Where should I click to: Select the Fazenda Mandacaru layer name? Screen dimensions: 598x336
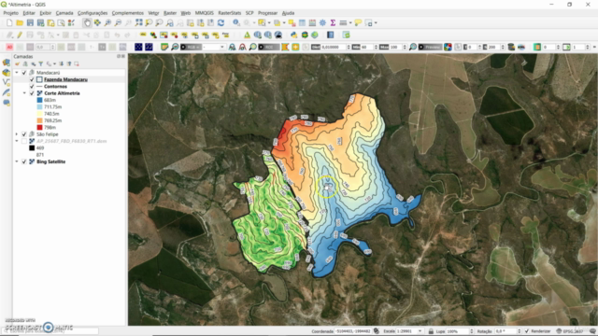[x=65, y=79]
